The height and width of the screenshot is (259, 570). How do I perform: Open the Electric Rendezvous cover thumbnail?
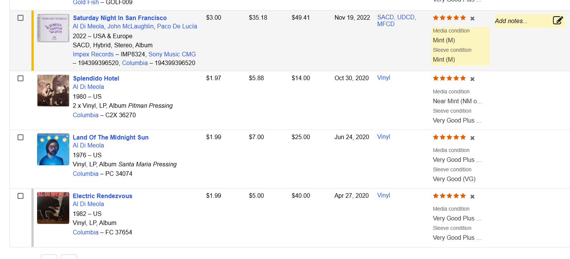(x=53, y=208)
